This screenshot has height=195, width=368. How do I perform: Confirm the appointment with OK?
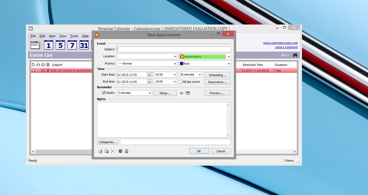199,151
